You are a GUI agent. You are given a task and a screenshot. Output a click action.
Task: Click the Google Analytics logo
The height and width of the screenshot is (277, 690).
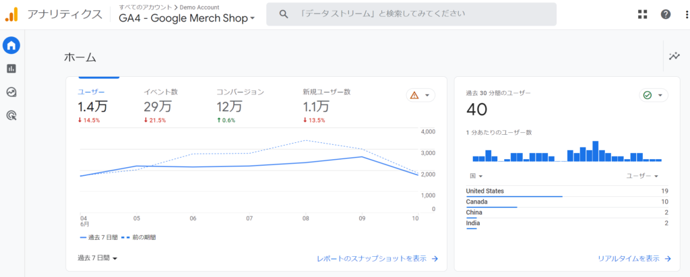[x=11, y=14]
